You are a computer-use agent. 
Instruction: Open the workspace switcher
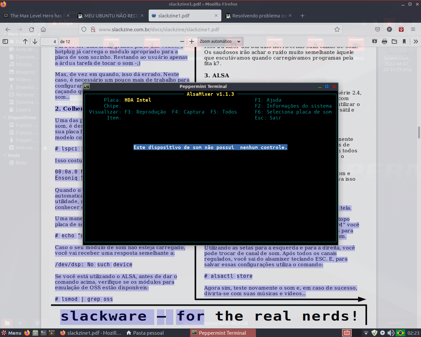[347, 333]
